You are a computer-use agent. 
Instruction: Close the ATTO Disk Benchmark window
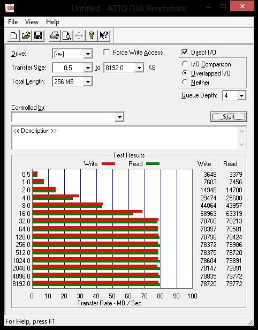tap(242, 6)
